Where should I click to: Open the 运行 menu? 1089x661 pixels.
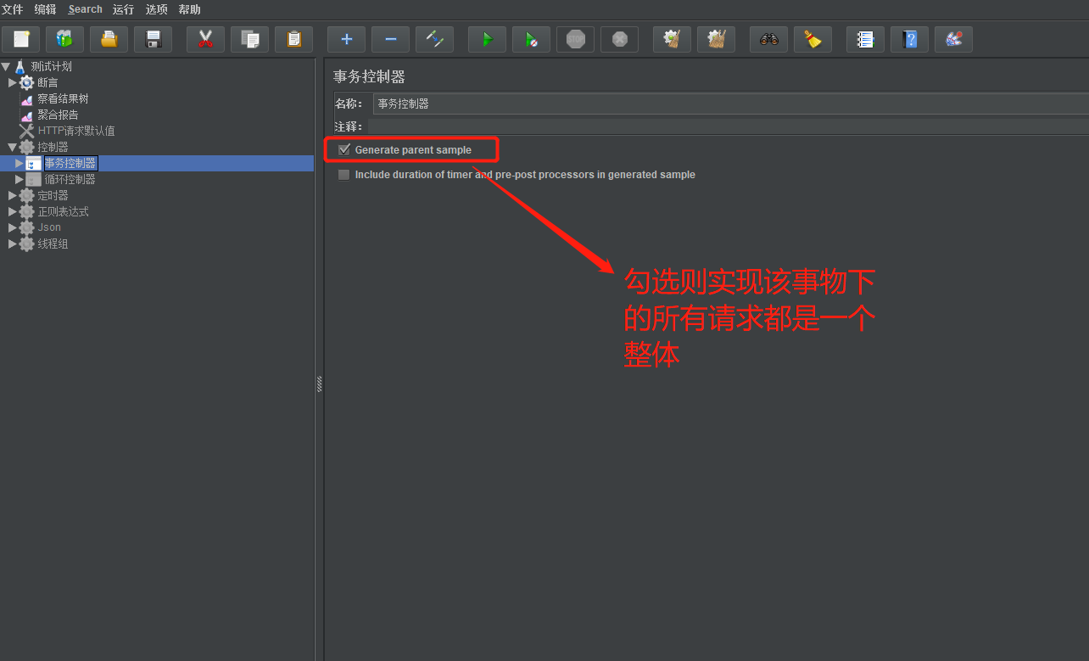click(124, 9)
